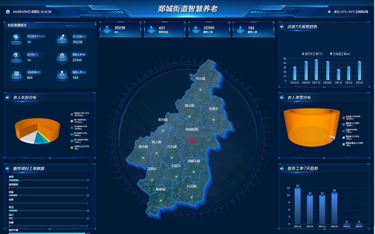Click the clock icon beside the date
Viewport: 375px width, 234px height.
(x=8, y=12)
